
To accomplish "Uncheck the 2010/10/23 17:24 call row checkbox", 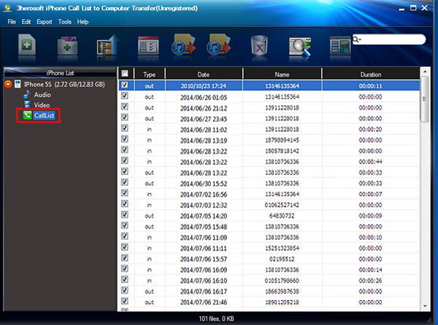I will [x=124, y=85].
